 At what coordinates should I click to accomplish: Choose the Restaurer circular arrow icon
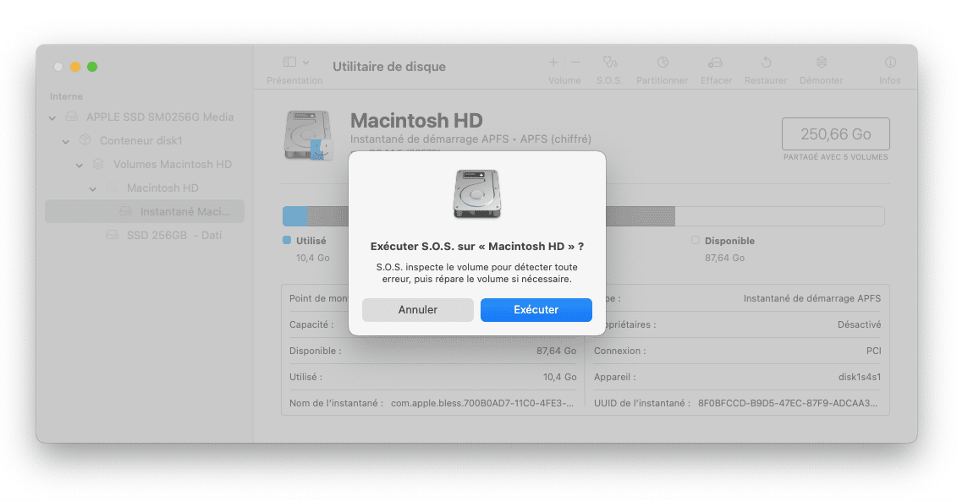point(766,63)
